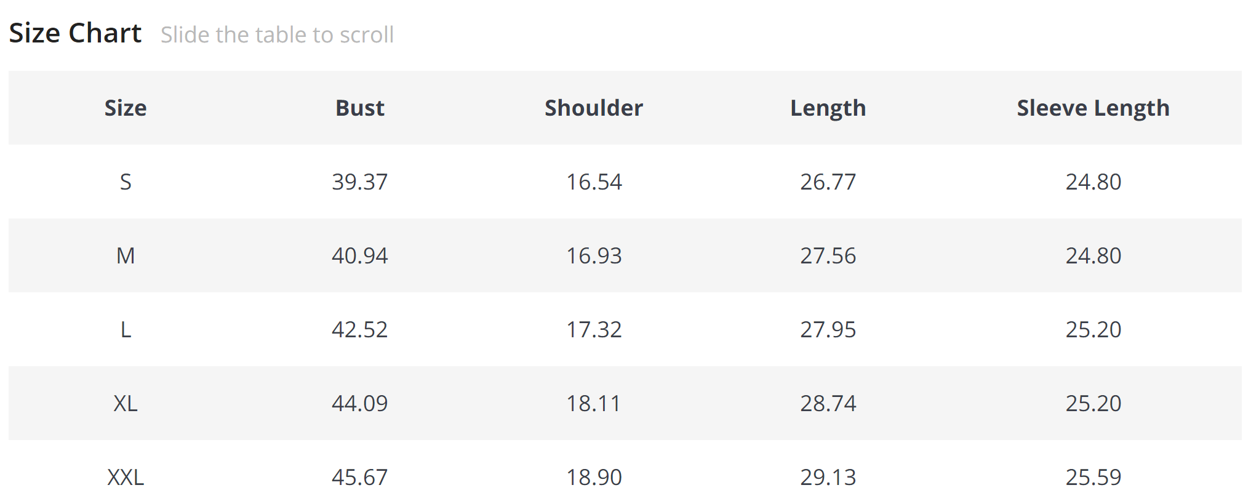1251x501 pixels.
Task: Select the XL size row label
Action: 126,403
